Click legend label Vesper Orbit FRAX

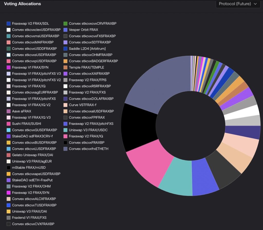pos(83,30)
